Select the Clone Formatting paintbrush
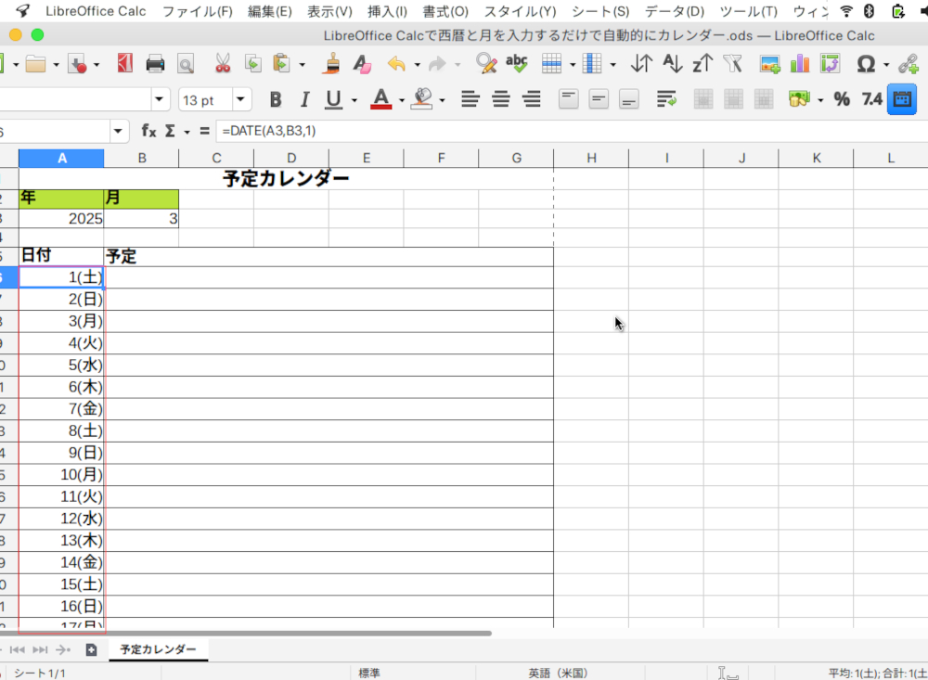The height and width of the screenshot is (680, 928). click(332, 64)
